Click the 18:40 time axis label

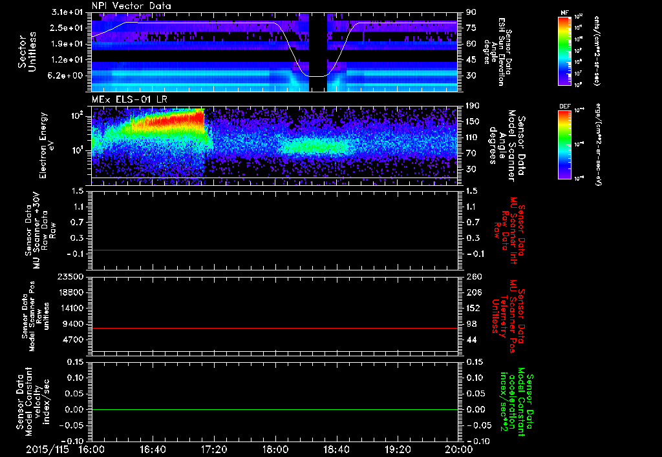[336, 449]
